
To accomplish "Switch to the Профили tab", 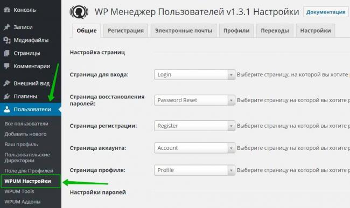I will point(236,31).
